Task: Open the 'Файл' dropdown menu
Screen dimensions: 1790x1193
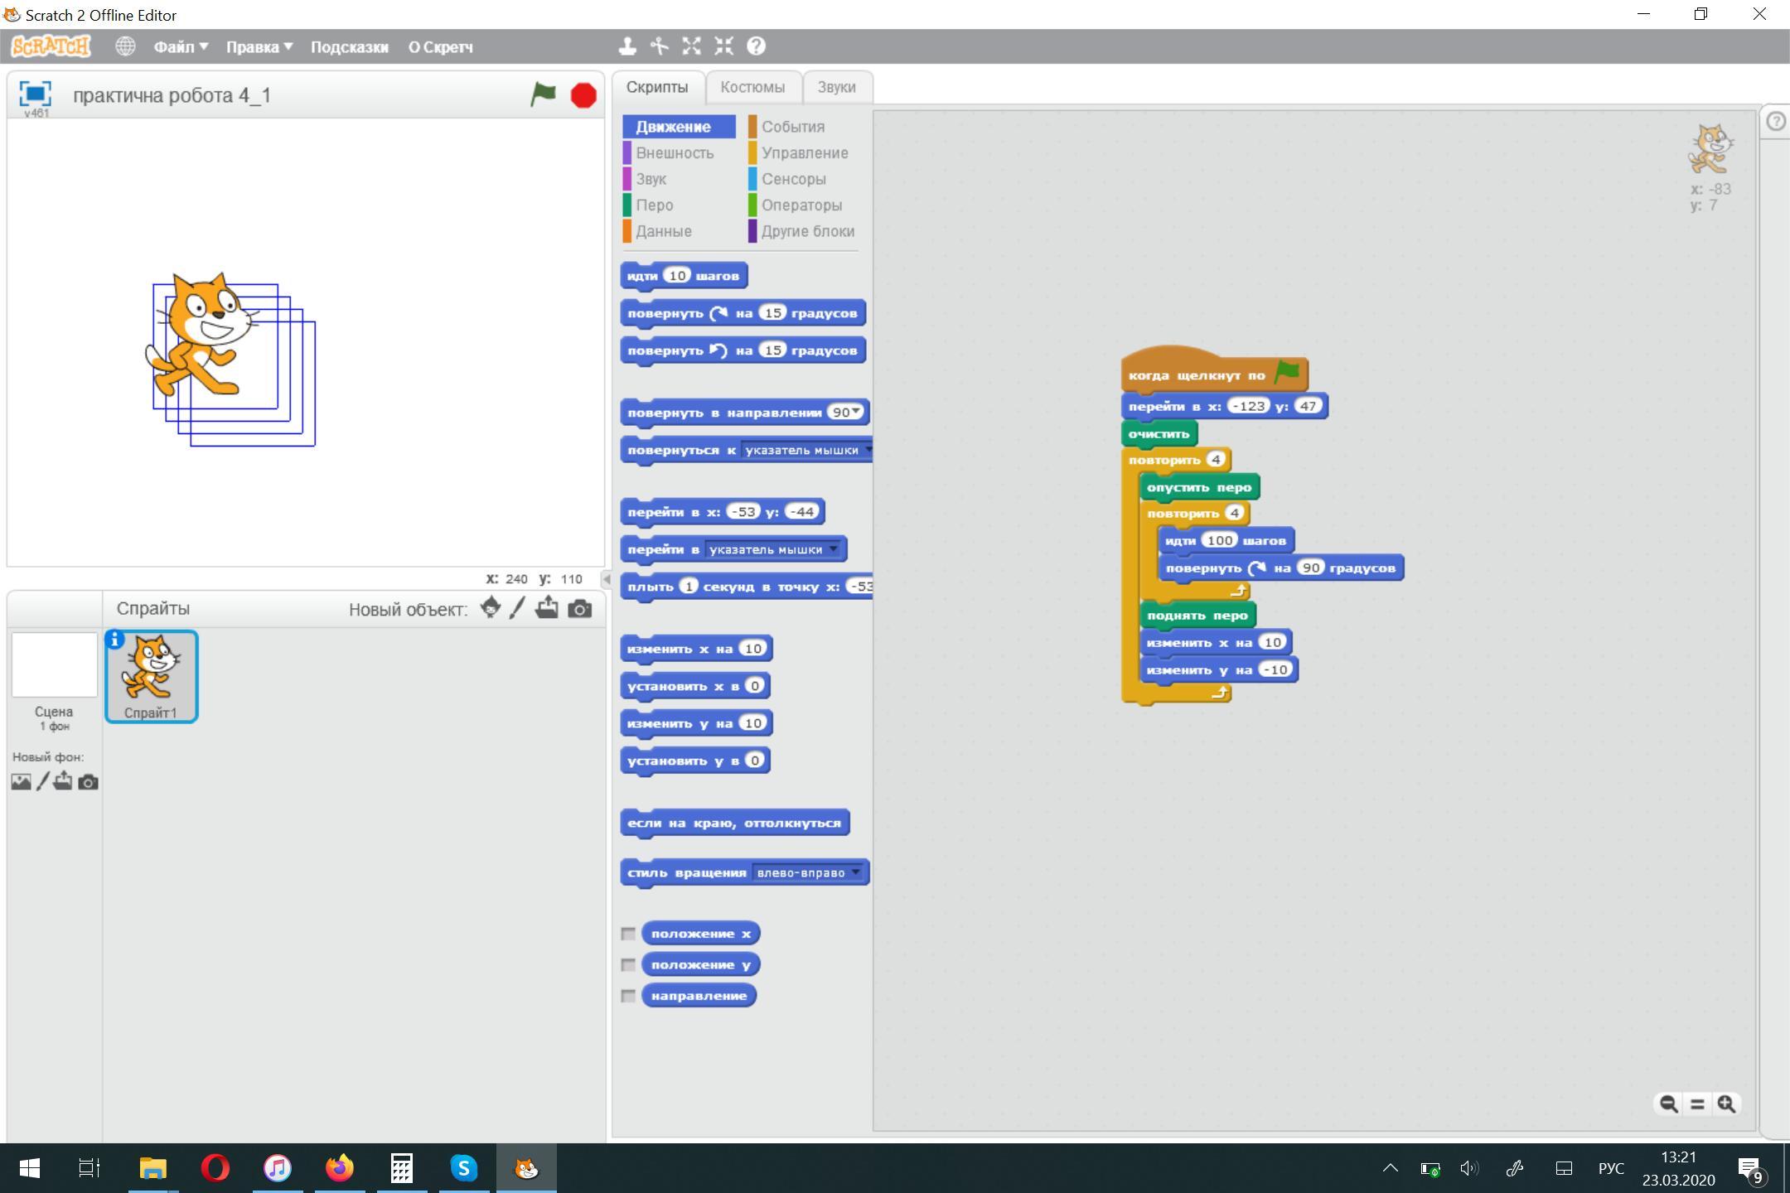Action: pos(180,47)
